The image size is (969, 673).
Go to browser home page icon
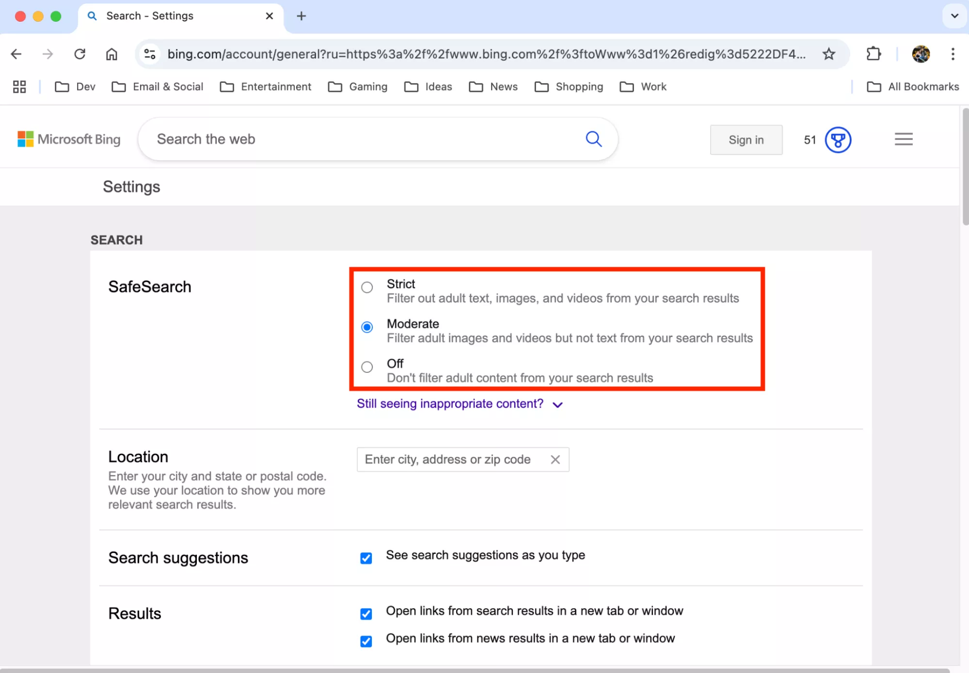(111, 54)
